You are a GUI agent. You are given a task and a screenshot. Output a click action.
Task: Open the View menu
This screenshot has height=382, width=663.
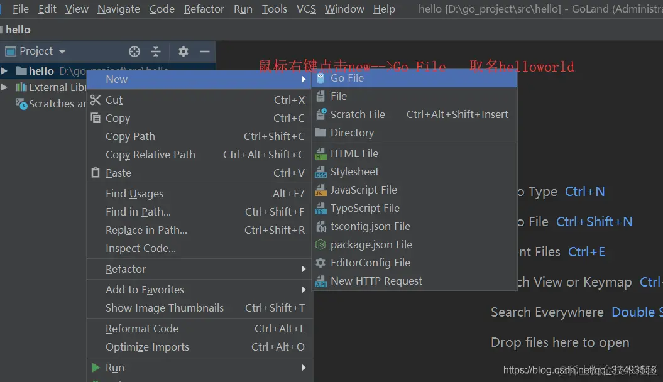pos(77,9)
